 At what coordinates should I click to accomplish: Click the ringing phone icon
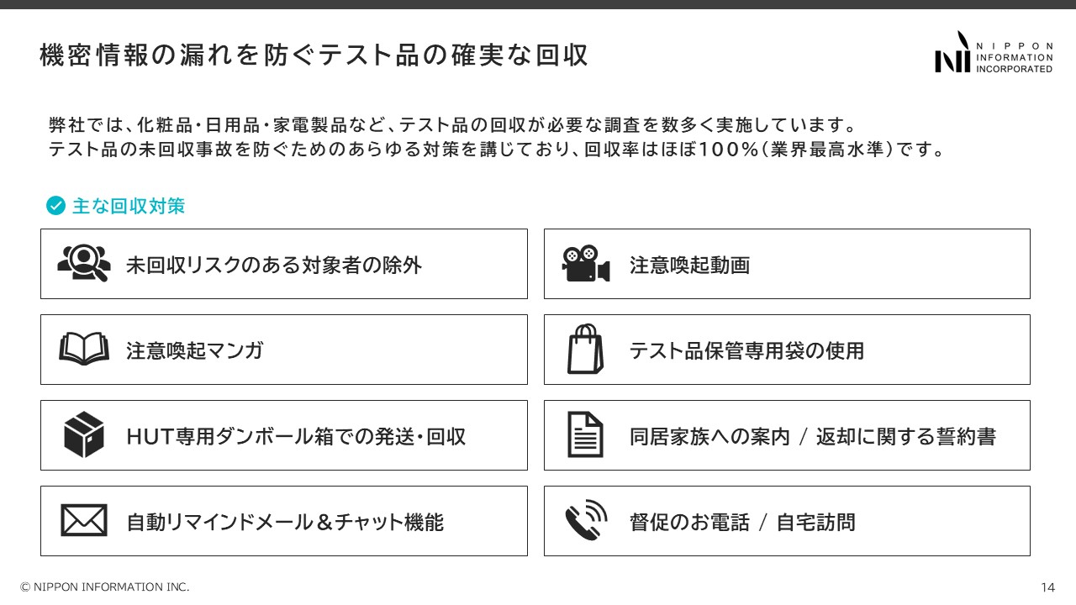(585, 520)
